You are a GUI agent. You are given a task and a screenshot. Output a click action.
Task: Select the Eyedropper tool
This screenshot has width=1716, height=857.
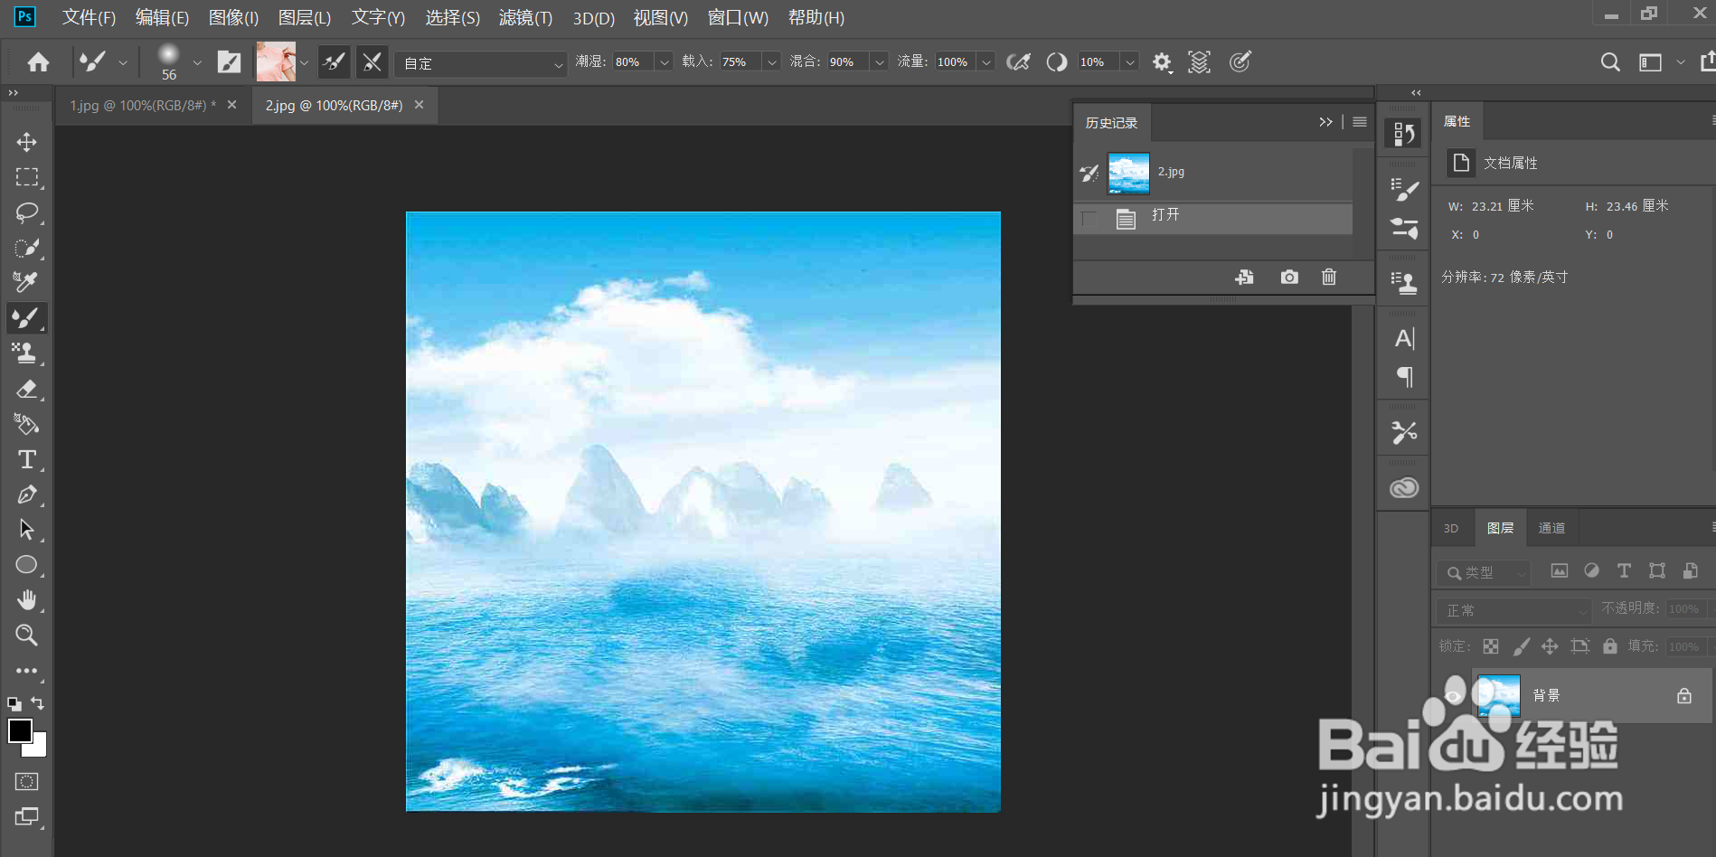pyautogui.click(x=26, y=282)
